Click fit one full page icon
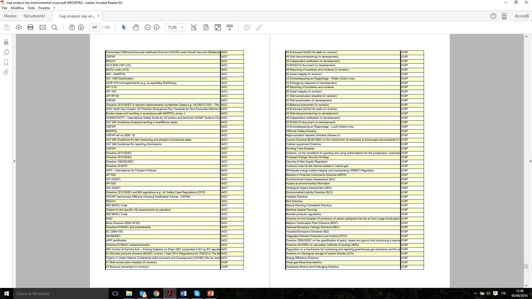 pyautogui.click(x=206, y=27)
